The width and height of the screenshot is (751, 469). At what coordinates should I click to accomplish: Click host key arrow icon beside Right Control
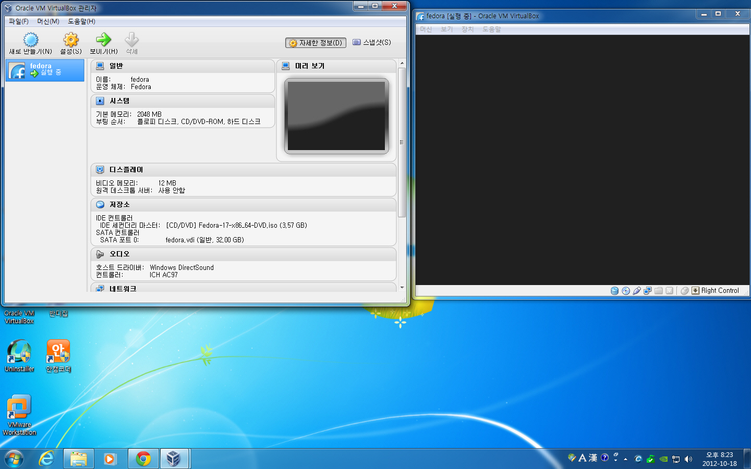pos(696,291)
